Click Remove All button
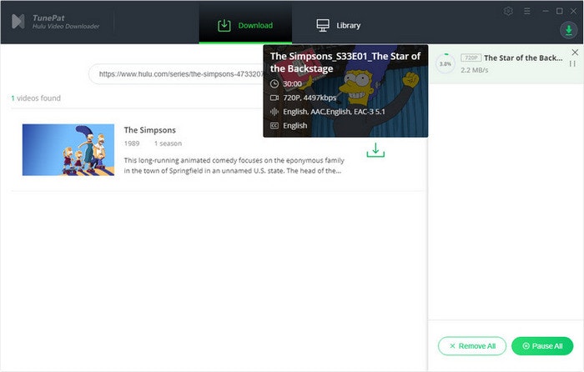This screenshot has width=584, height=372. tap(472, 346)
